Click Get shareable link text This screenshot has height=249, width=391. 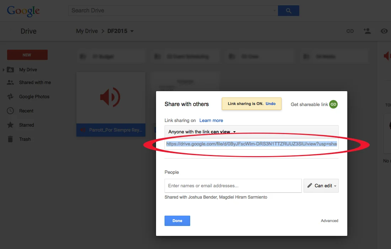[309, 105]
